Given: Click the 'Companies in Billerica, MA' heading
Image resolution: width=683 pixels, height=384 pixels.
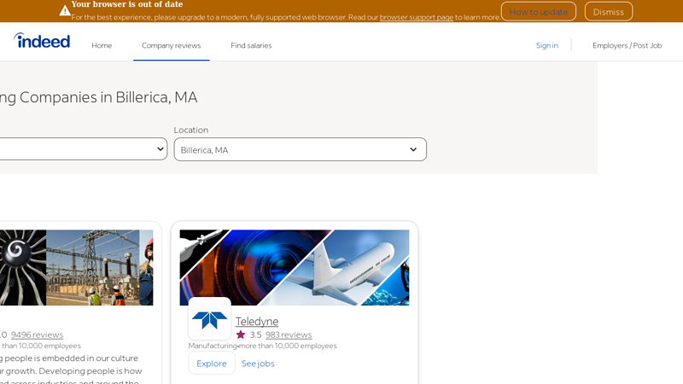Looking at the screenshot, I should (108, 97).
